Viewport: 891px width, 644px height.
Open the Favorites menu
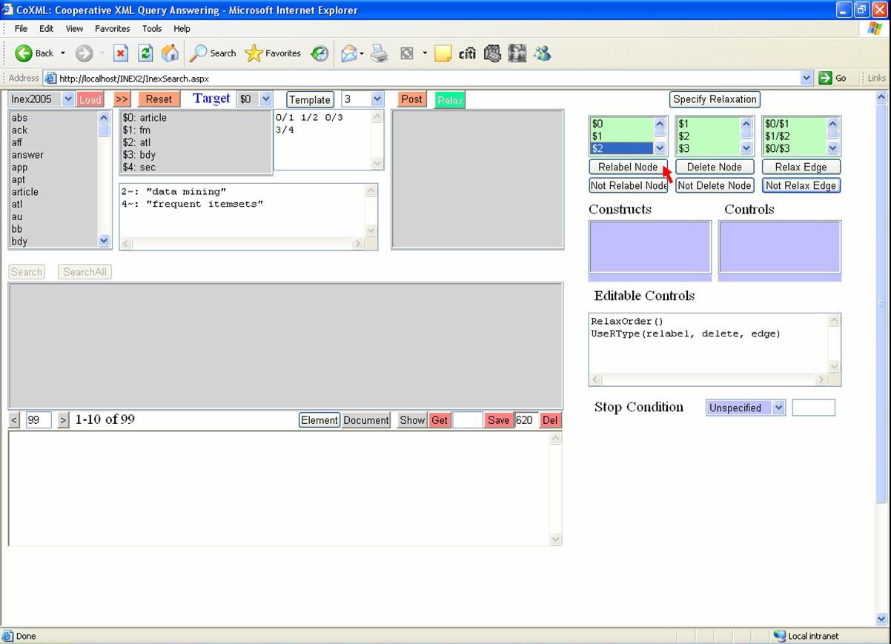[x=113, y=28]
